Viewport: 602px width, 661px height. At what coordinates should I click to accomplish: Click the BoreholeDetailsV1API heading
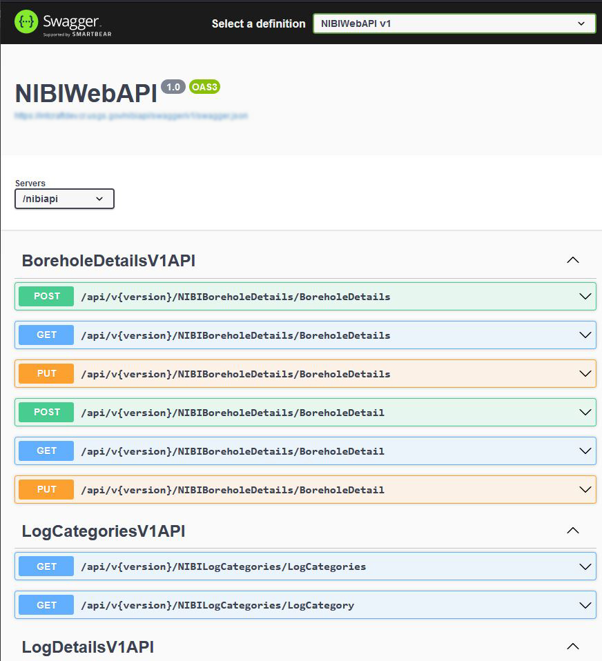[108, 261]
